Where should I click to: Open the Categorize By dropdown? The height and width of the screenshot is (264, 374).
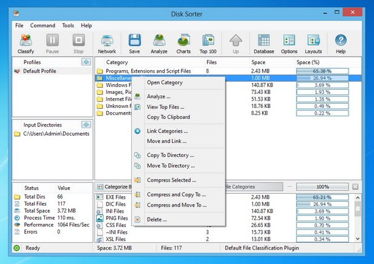(114, 187)
